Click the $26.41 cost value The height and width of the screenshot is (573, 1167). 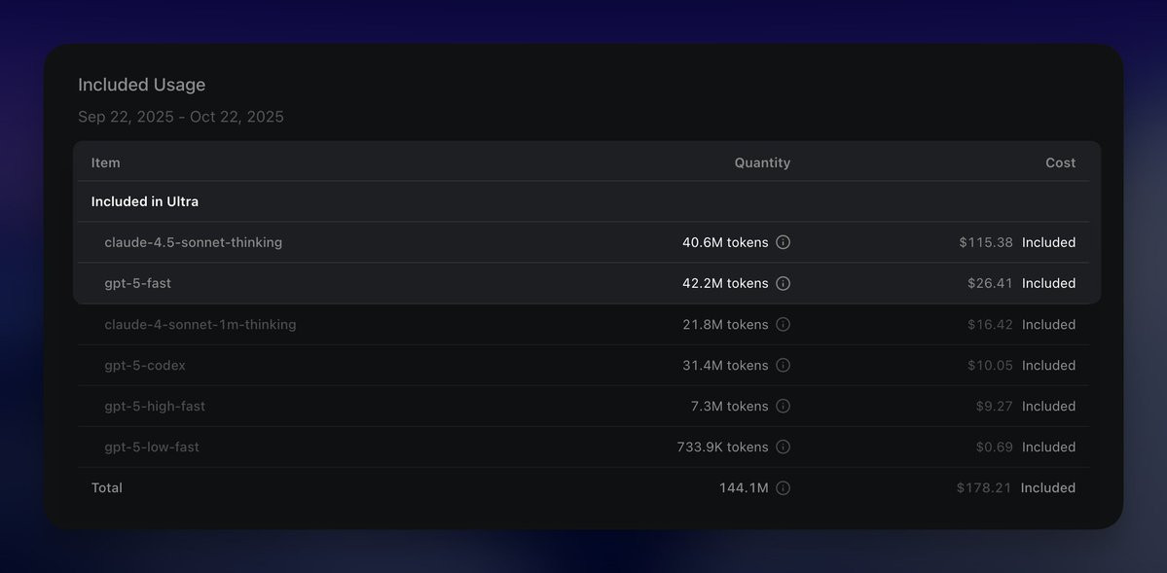click(x=990, y=283)
